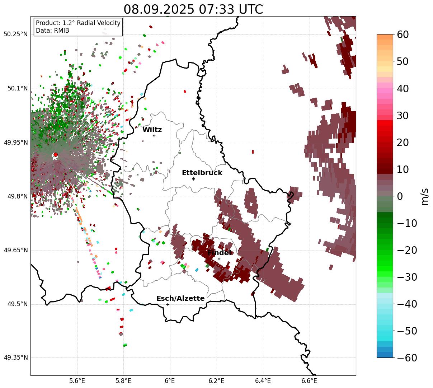433x388 pixels.
Task: Click the colorbar value 30
Action: point(403,116)
